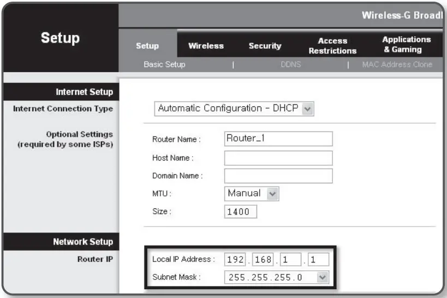Viewport: 447px width, 298px height.
Task: Open the Security tab
Action: point(265,46)
